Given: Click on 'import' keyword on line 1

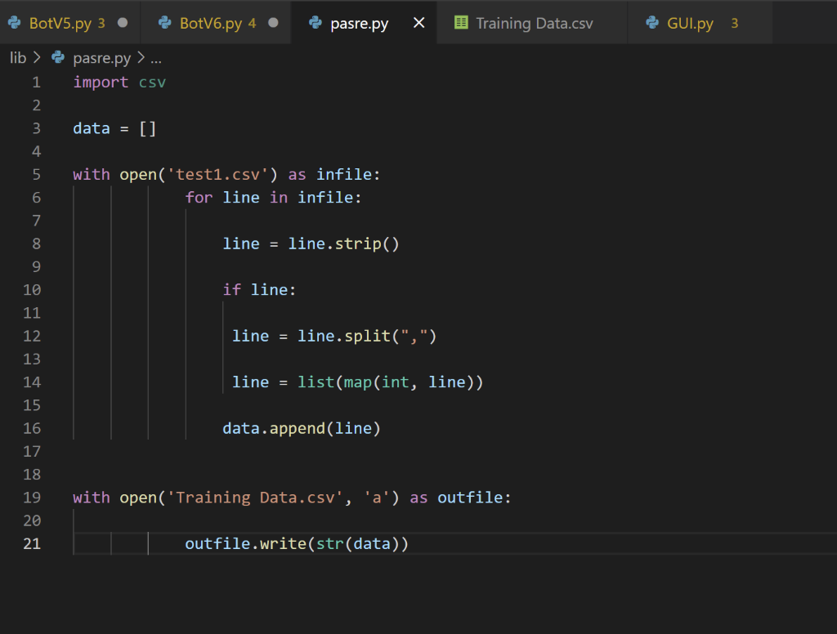Looking at the screenshot, I should pyautogui.click(x=101, y=83).
